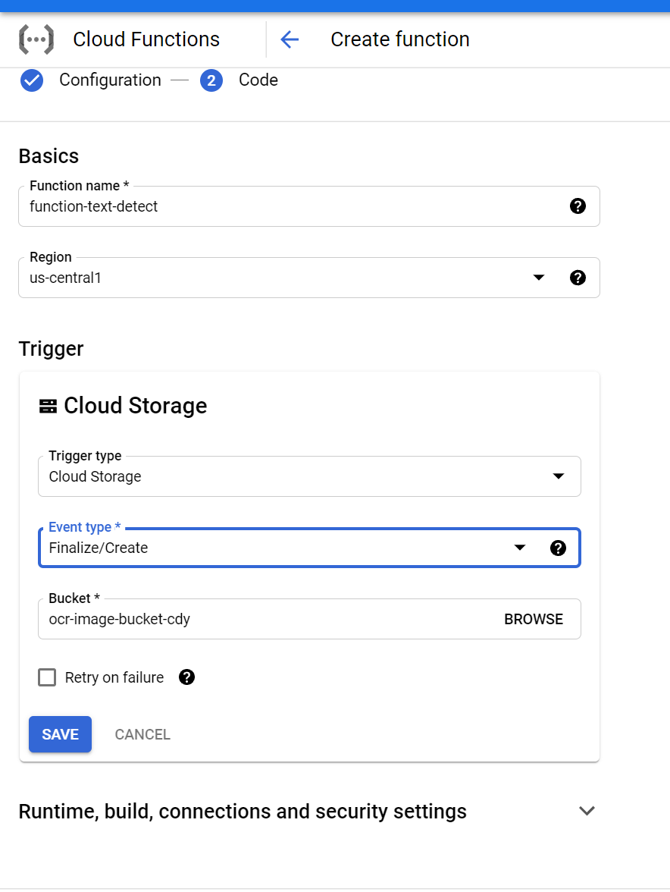Open help icon for Region field
The height and width of the screenshot is (892, 670).
(578, 278)
